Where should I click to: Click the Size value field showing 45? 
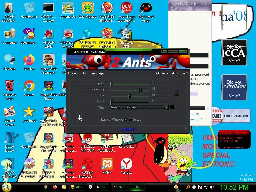(159, 95)
